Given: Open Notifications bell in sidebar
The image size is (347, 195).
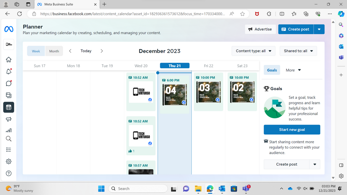Looking at the screenshot, I should click(9, 71).
